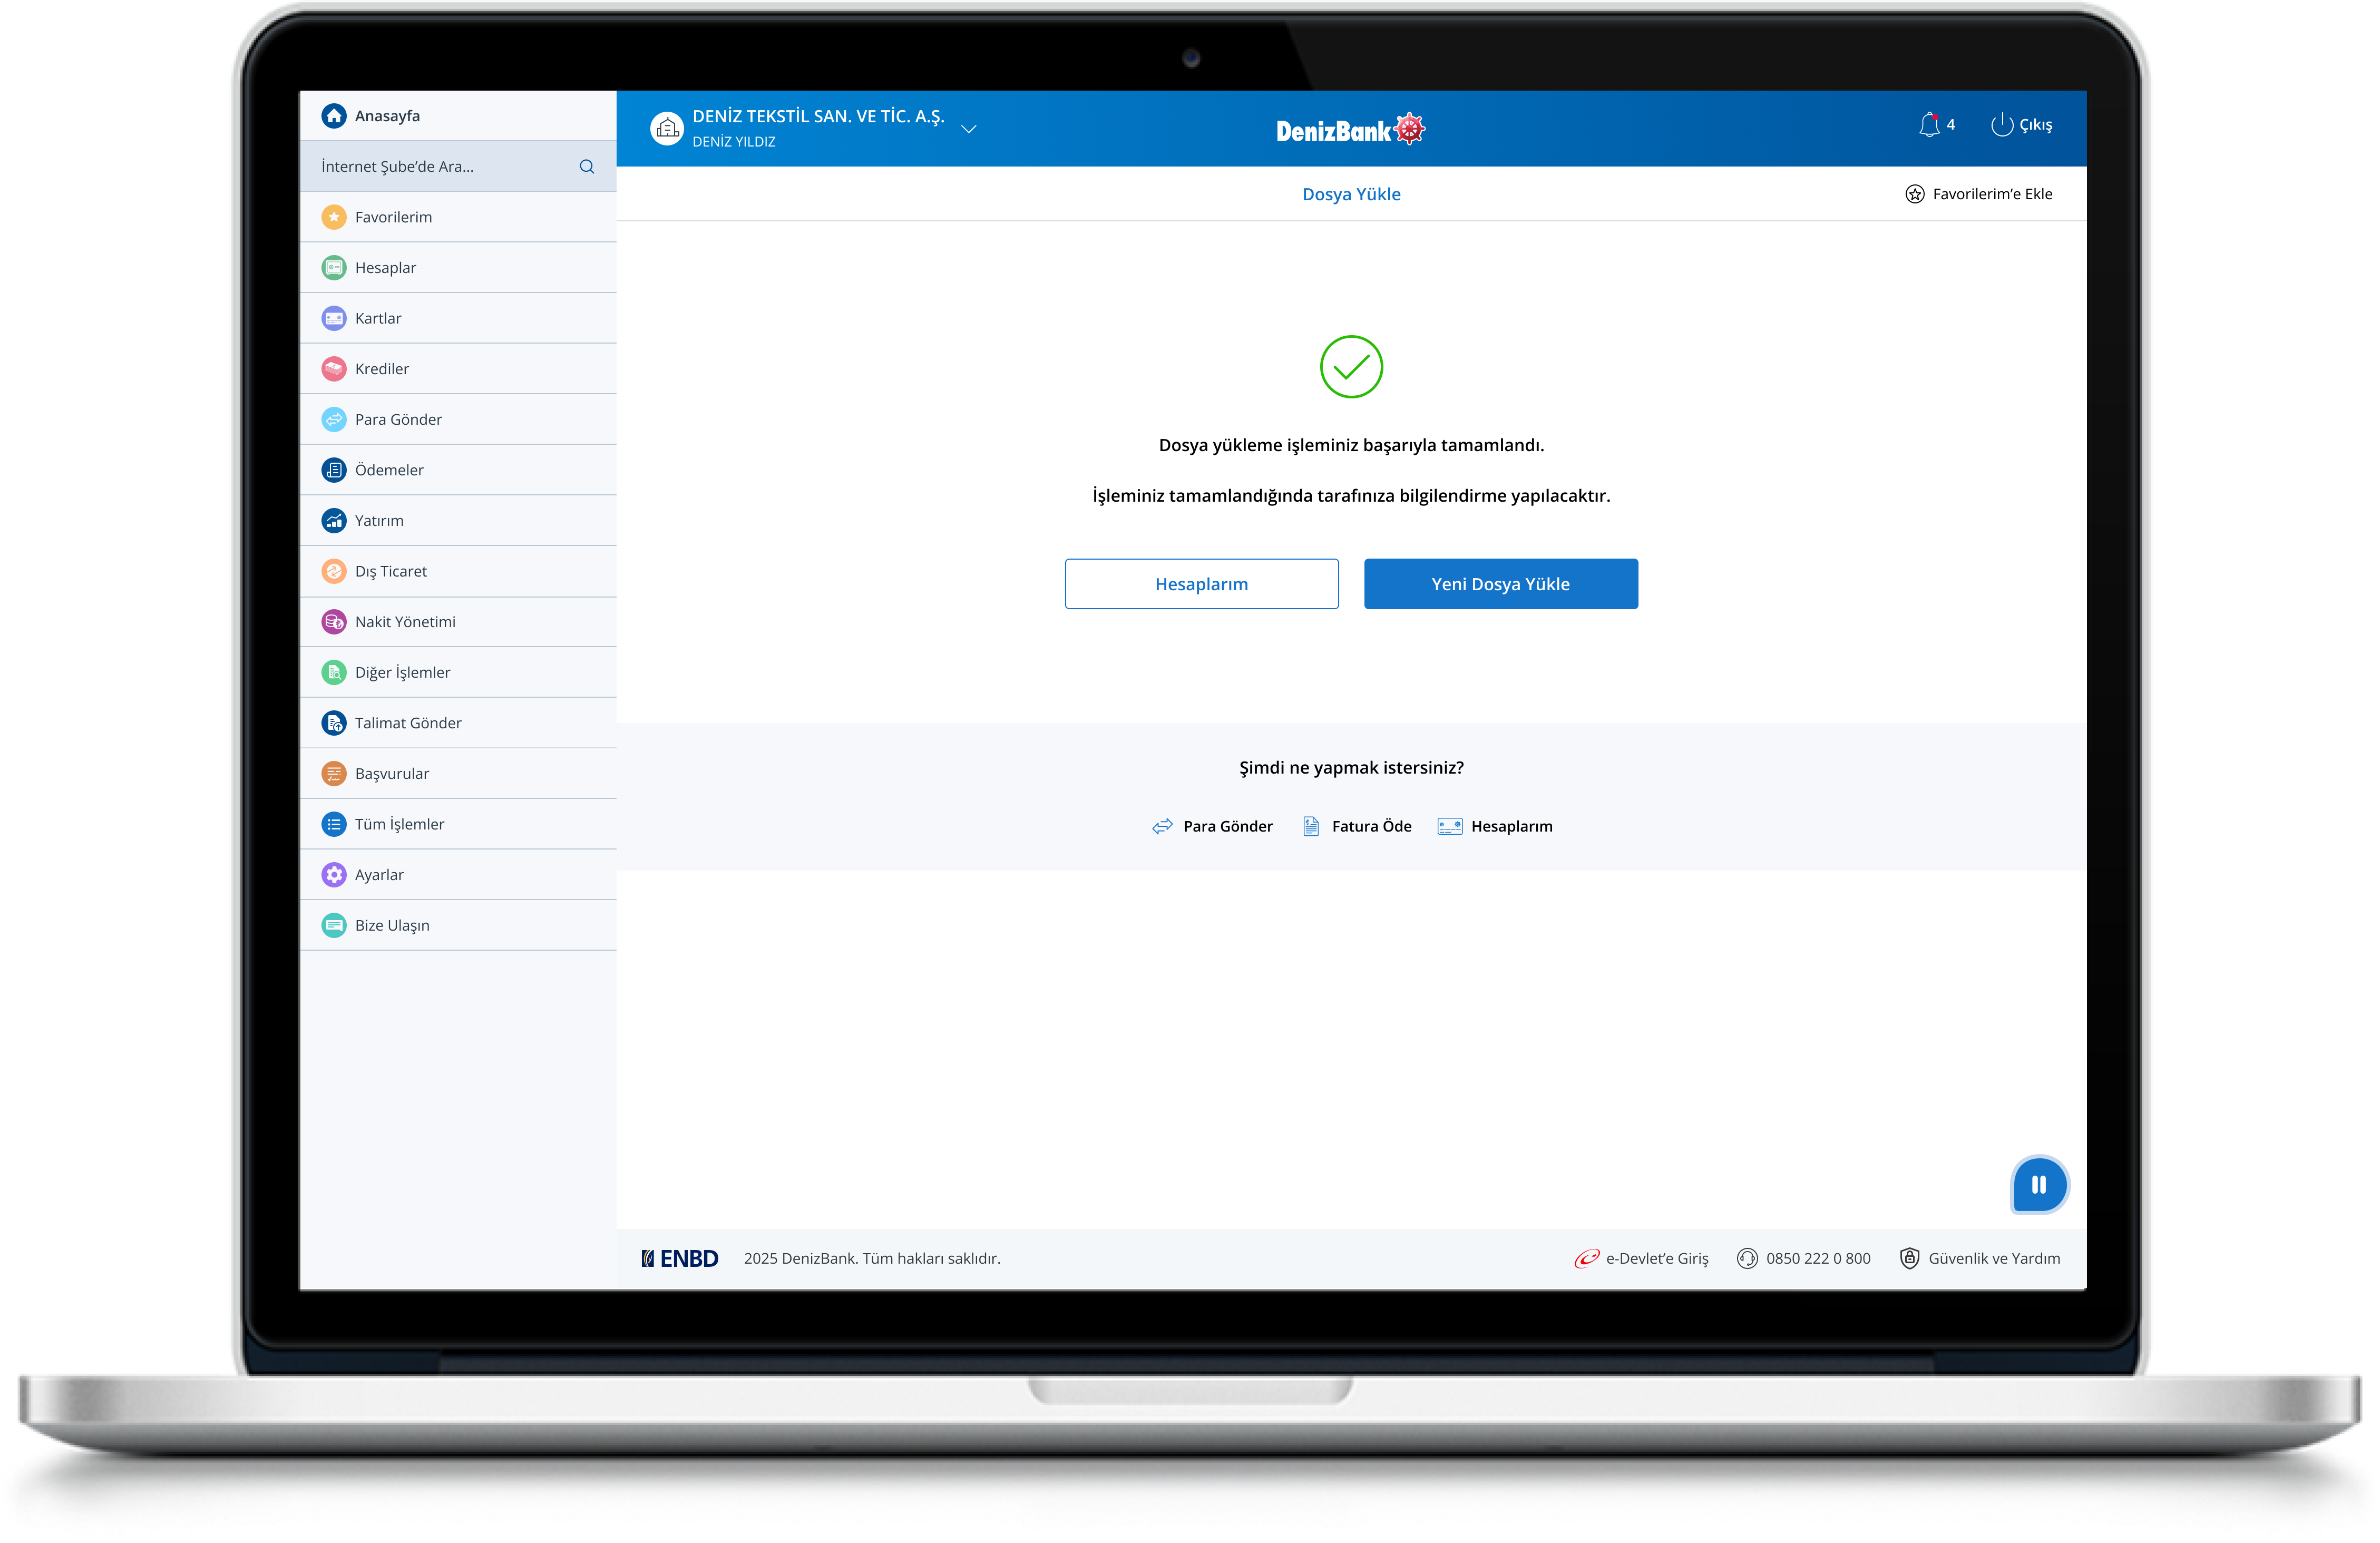Expand the company account selector chevron
The width and height of the screenshot is (2380, 1543).
[968, 129]
